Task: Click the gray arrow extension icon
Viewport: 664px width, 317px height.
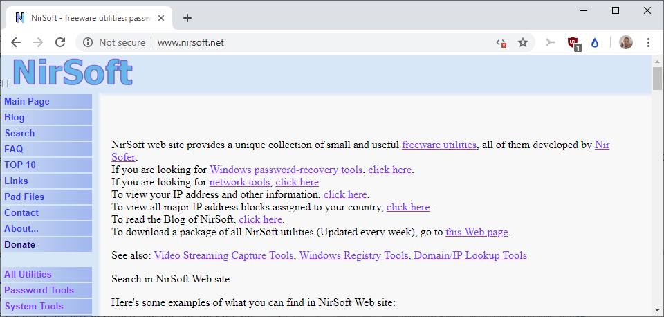Action: [x=550, y=42]
